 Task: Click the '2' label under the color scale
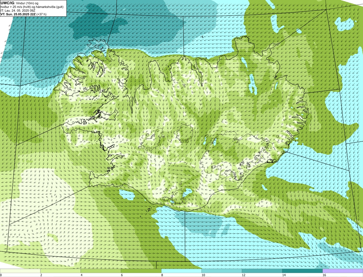tap(41, 275)
